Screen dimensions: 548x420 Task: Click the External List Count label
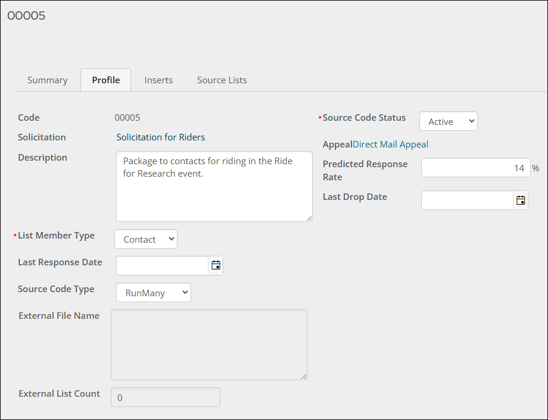point(60,394)
